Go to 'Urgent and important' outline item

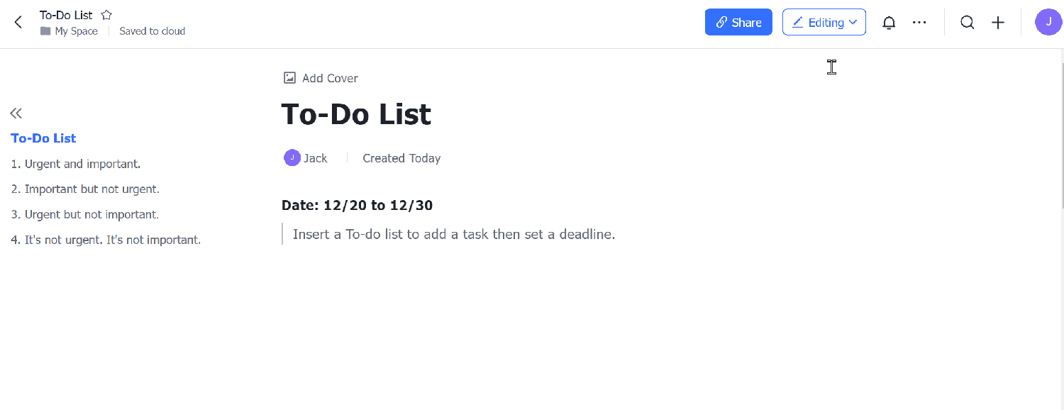76,164
